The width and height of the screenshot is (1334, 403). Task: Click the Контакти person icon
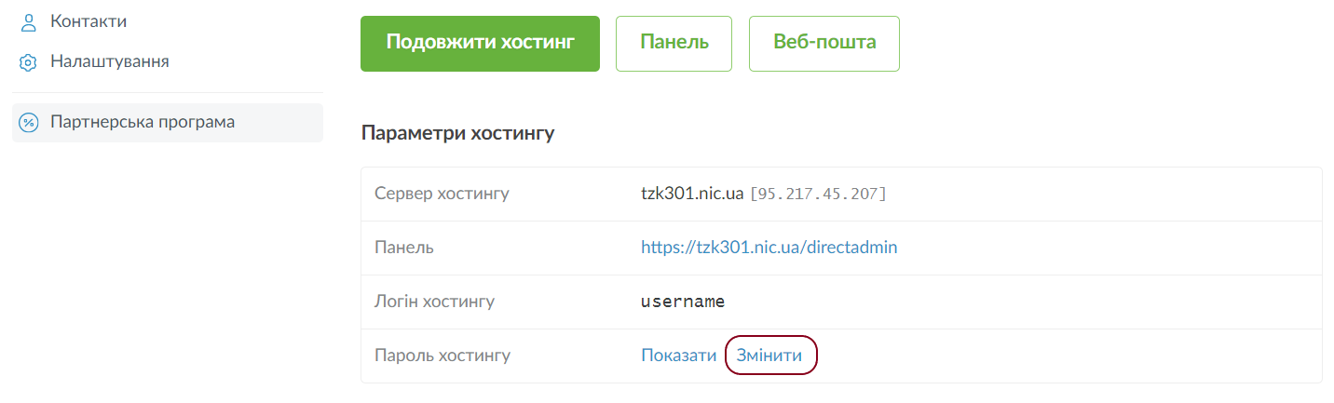tap(28, 22)
